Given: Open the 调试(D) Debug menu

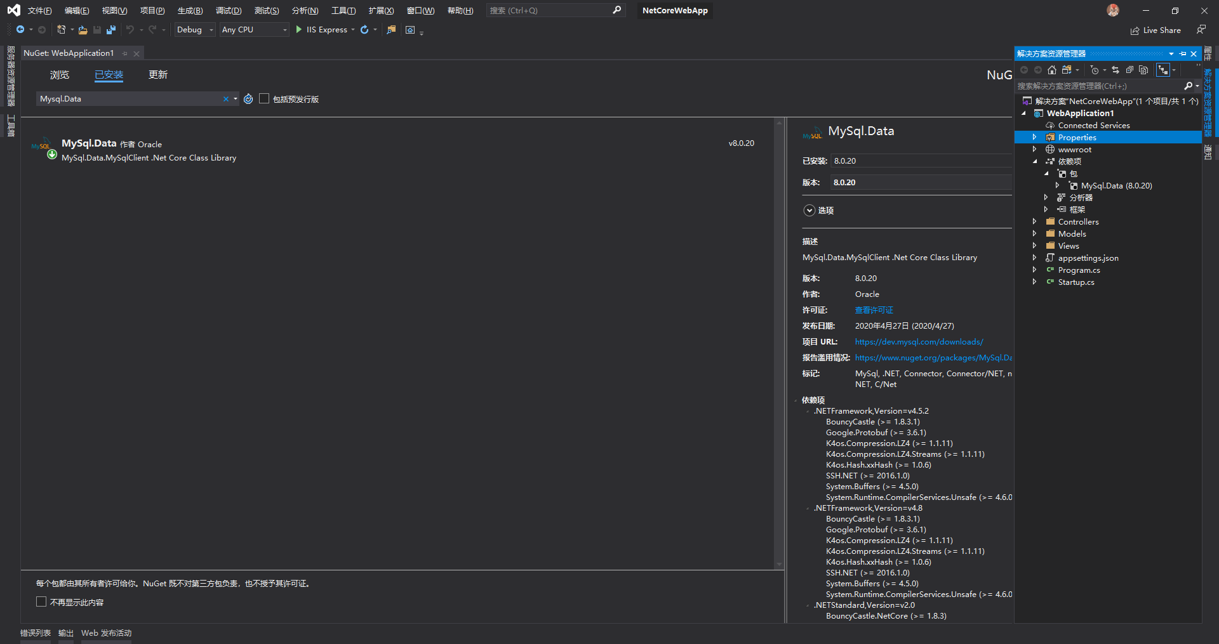Looking at the screenshot, I should [228, 11].
